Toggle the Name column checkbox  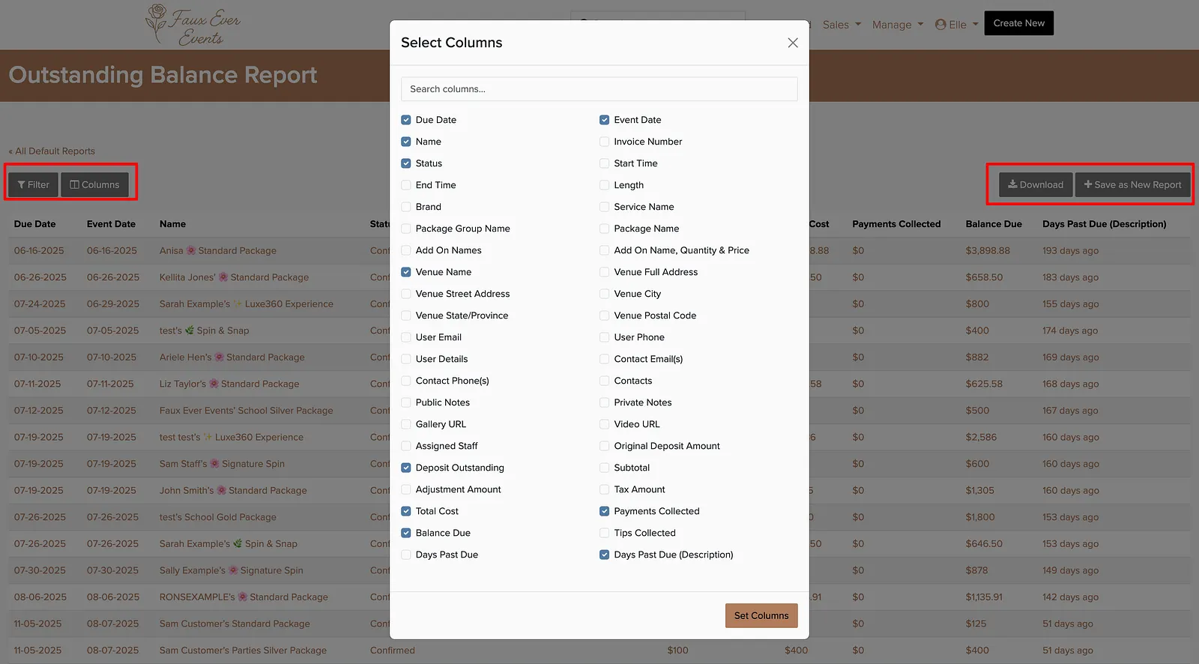pyautogui.click(x=406, y=142)
